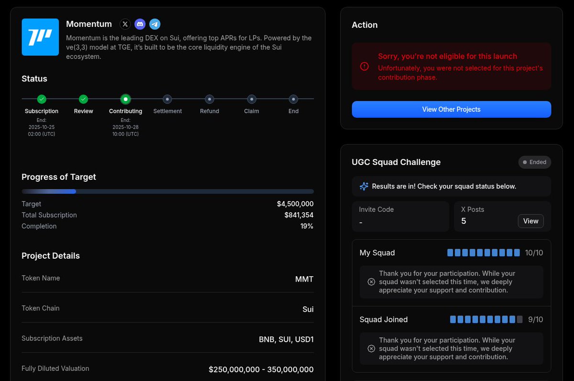
Task: Click the Ended status badge
Action: pos(535,162)
